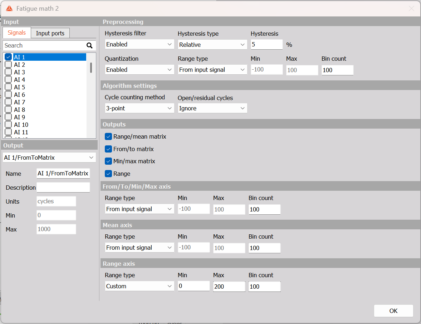Switch to the Input ports tab
Image resolution: width=421 pixels, height=324 pixels.
pos(50,33)
